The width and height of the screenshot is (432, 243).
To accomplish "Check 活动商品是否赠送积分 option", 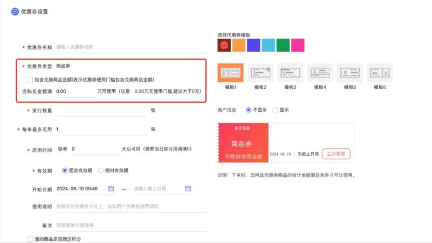I will point(30,239).
